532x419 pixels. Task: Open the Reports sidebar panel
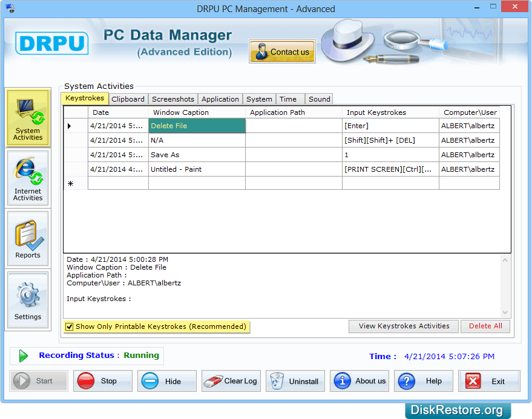coord(28,239)
